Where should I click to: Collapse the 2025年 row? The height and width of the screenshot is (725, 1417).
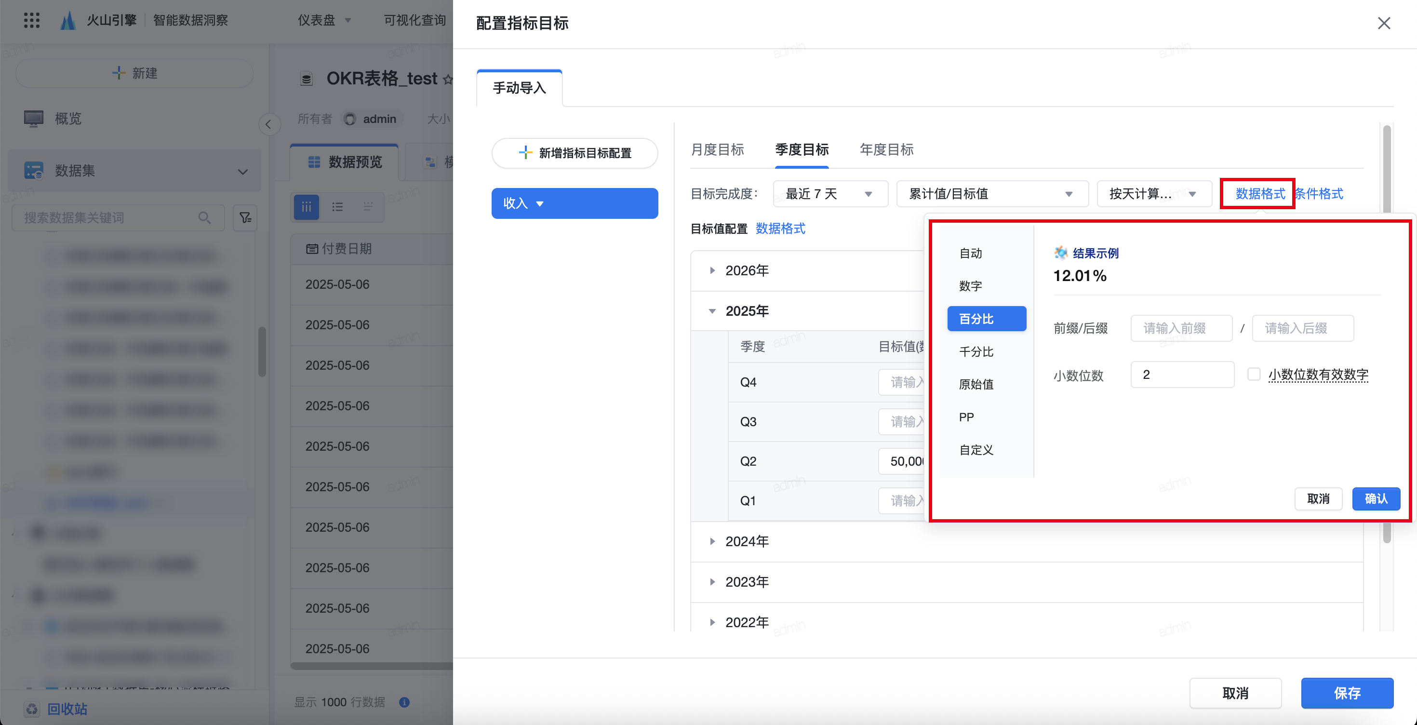coord(712,311)
